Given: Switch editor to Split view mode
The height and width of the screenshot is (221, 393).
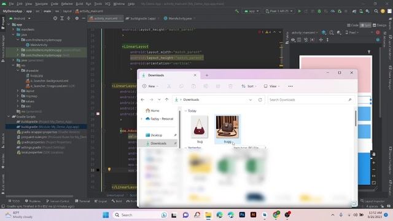Looking at the screenshot, I should coord(365,25).
